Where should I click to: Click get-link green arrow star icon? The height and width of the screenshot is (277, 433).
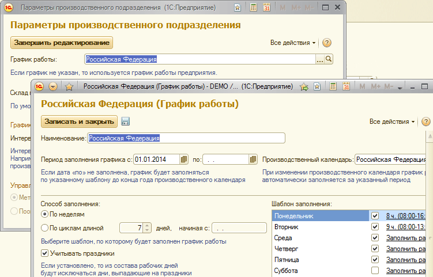click(304, 86)
